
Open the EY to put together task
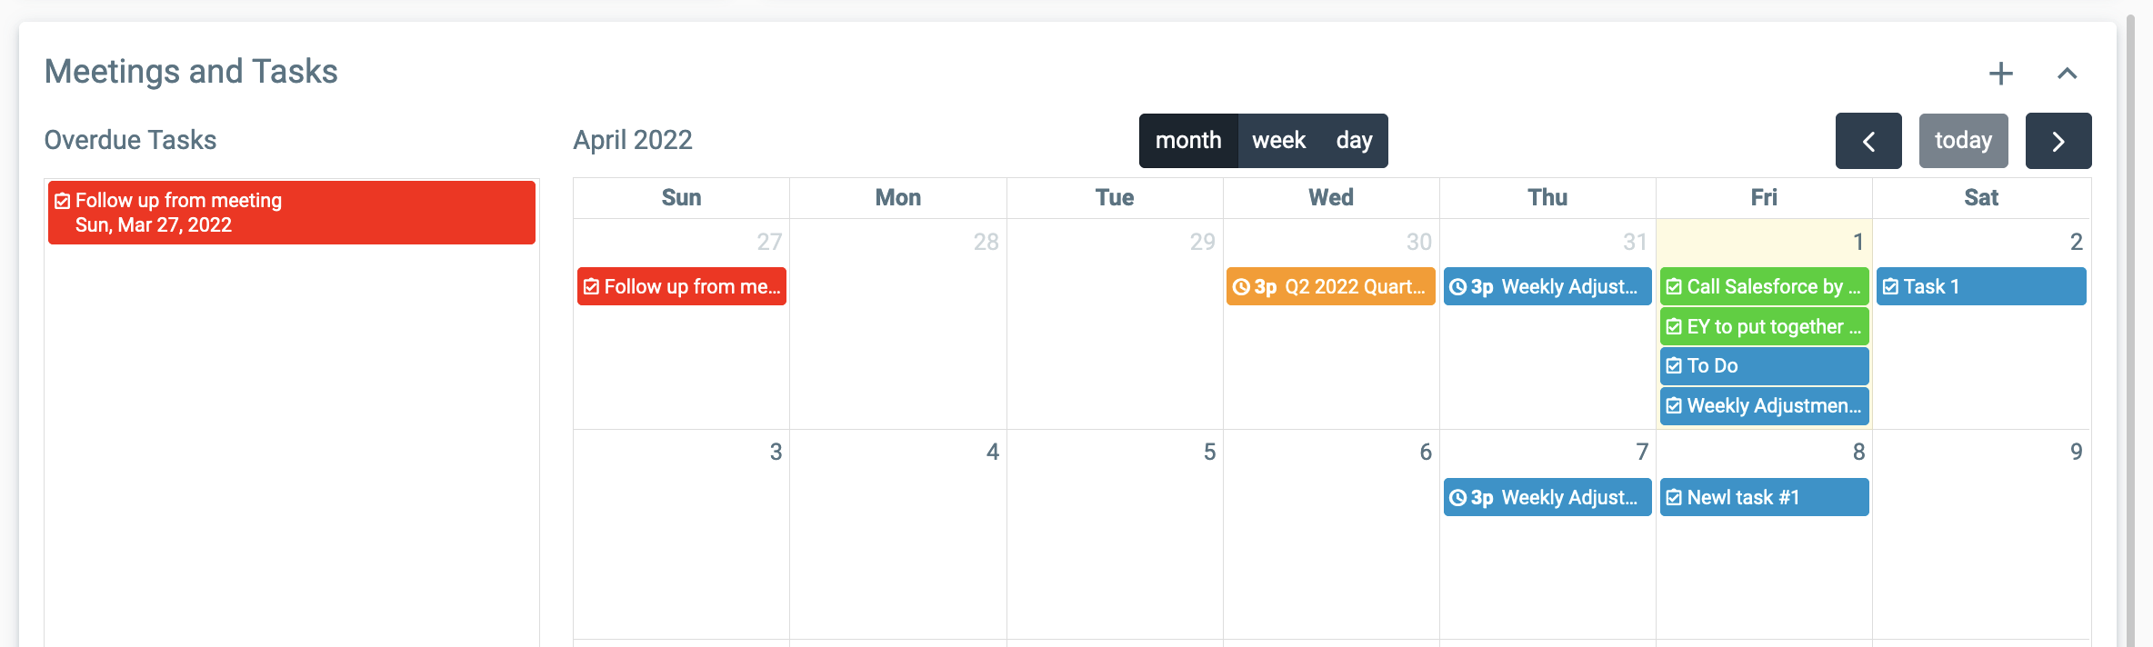click(x=1765, y=326)
